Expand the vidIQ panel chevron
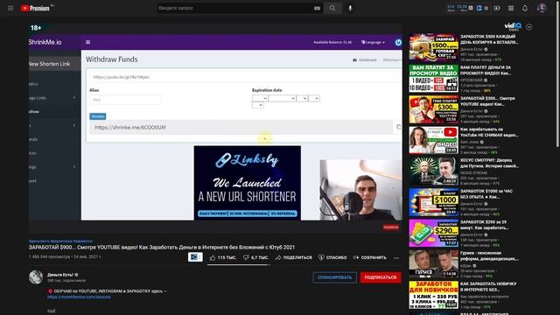Image resolution: width=560 pixels, height=315 pixels. click(528, 27)
